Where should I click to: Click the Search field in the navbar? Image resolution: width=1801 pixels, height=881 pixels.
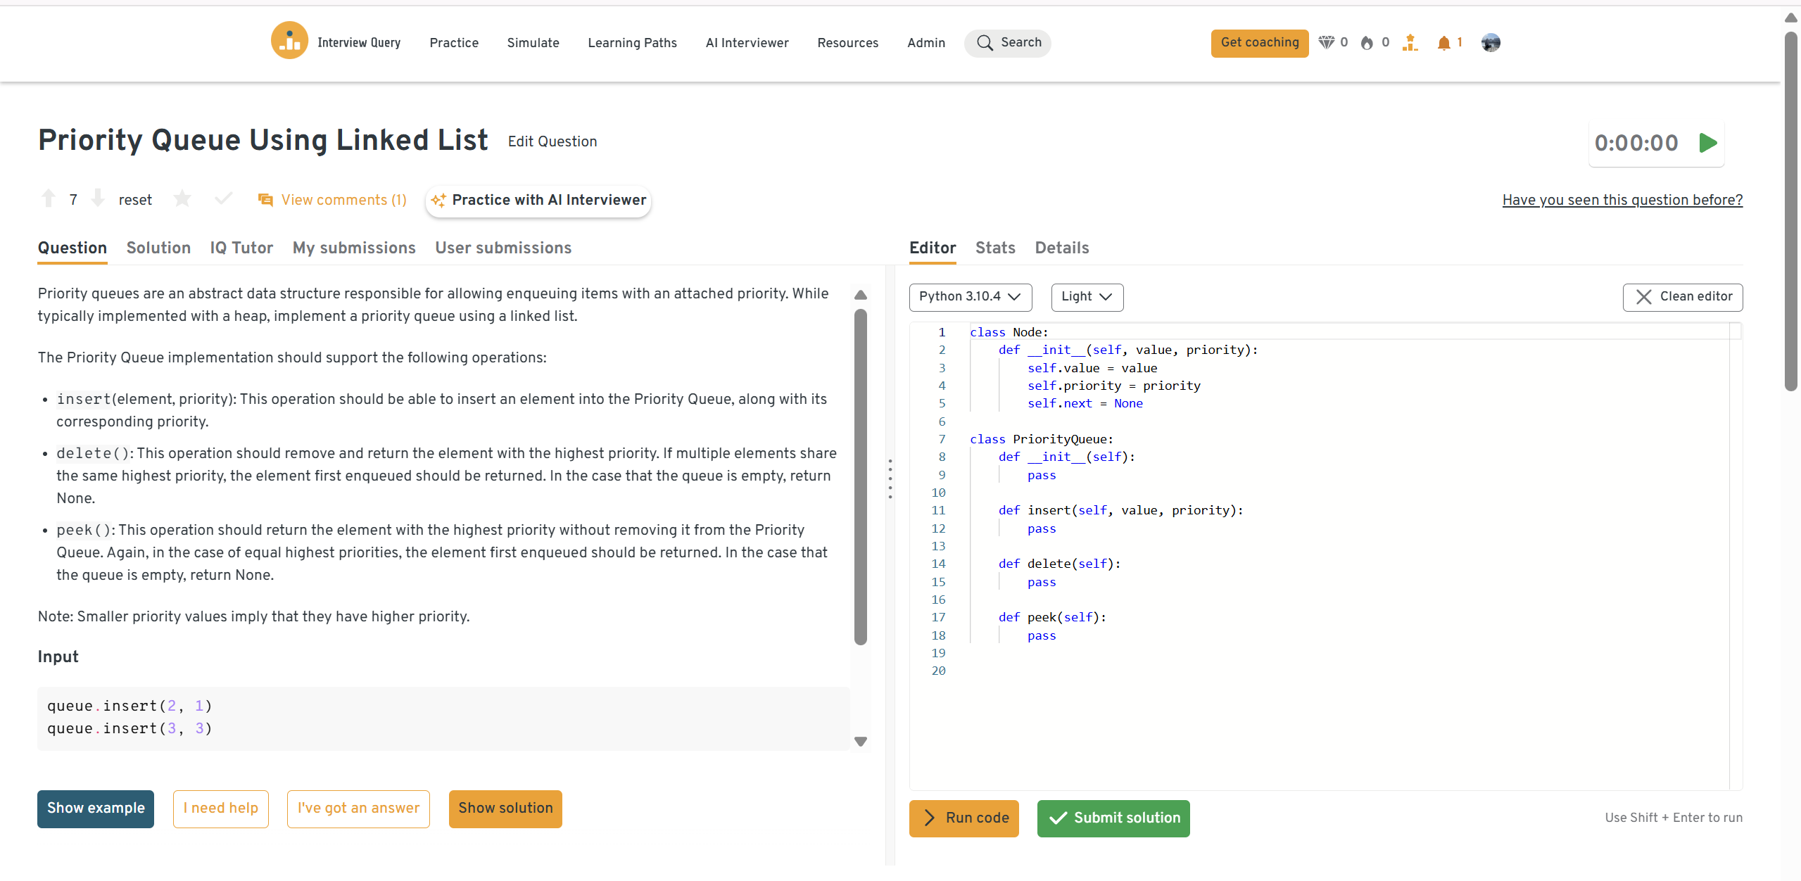[x=1007, y=43]
